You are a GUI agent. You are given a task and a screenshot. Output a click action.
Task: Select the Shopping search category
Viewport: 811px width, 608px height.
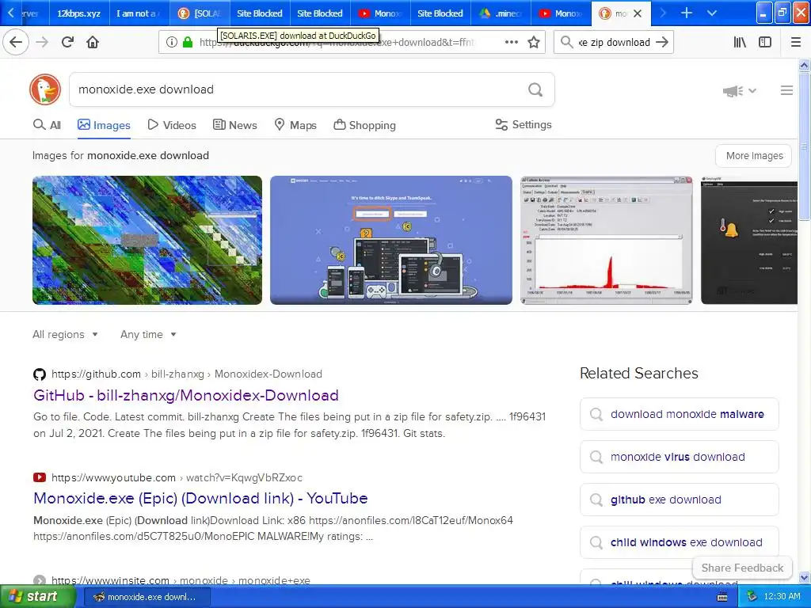pyautogui.click(x=364, y=125)
